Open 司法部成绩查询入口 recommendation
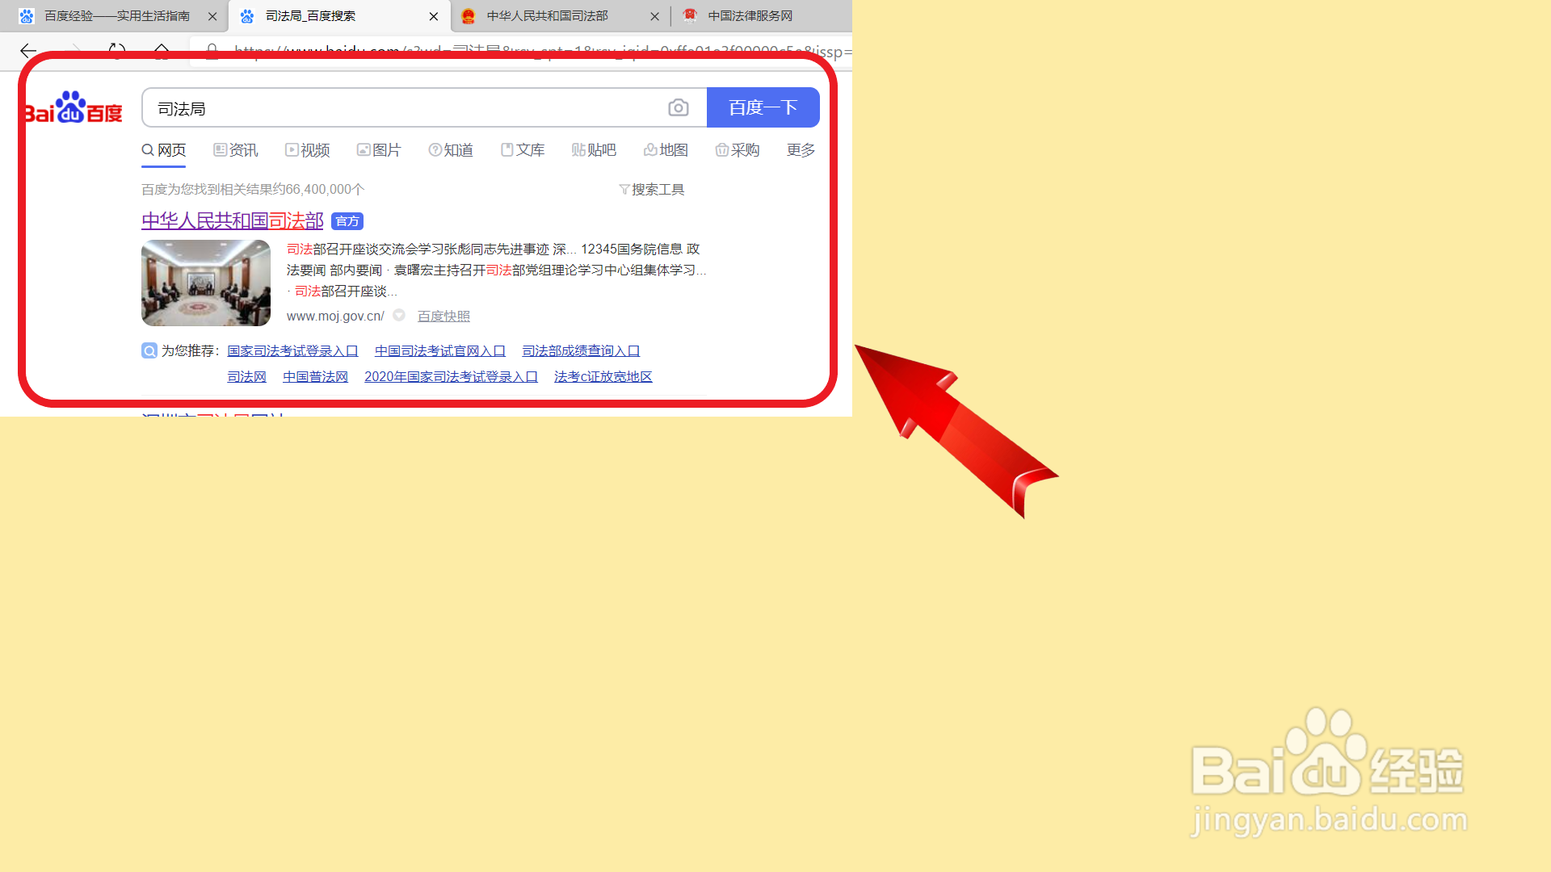Image resolution: width=1551 pixels, height=872 pixels. pos(581,351)
